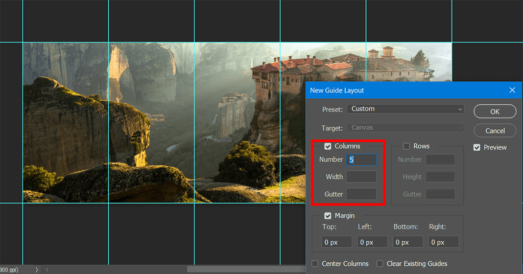This screenshot has height=274, width=523.
Task: Click OK in New Guide Layout dialog
Action: coord(494,111)
